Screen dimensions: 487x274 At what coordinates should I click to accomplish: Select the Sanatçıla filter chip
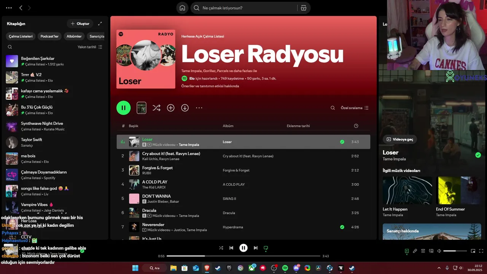pyautogui.click(x=96, y=37)
